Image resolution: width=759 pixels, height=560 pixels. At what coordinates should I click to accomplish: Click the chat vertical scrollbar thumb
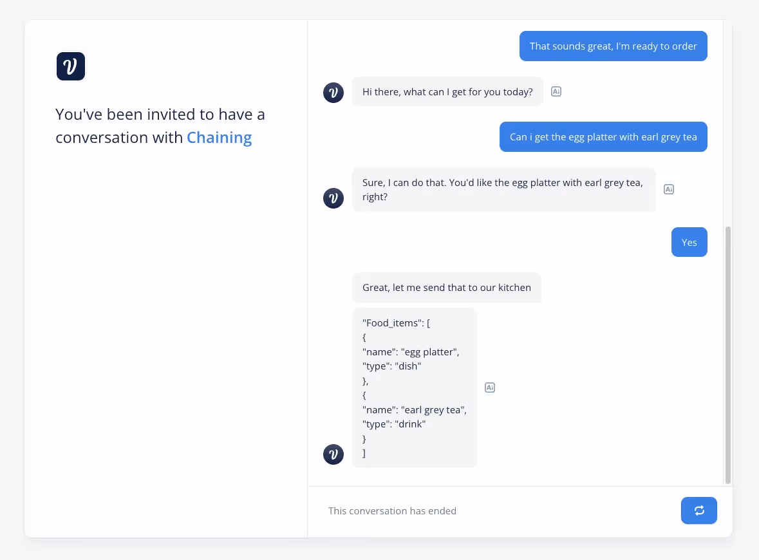(x=727, y=355)
